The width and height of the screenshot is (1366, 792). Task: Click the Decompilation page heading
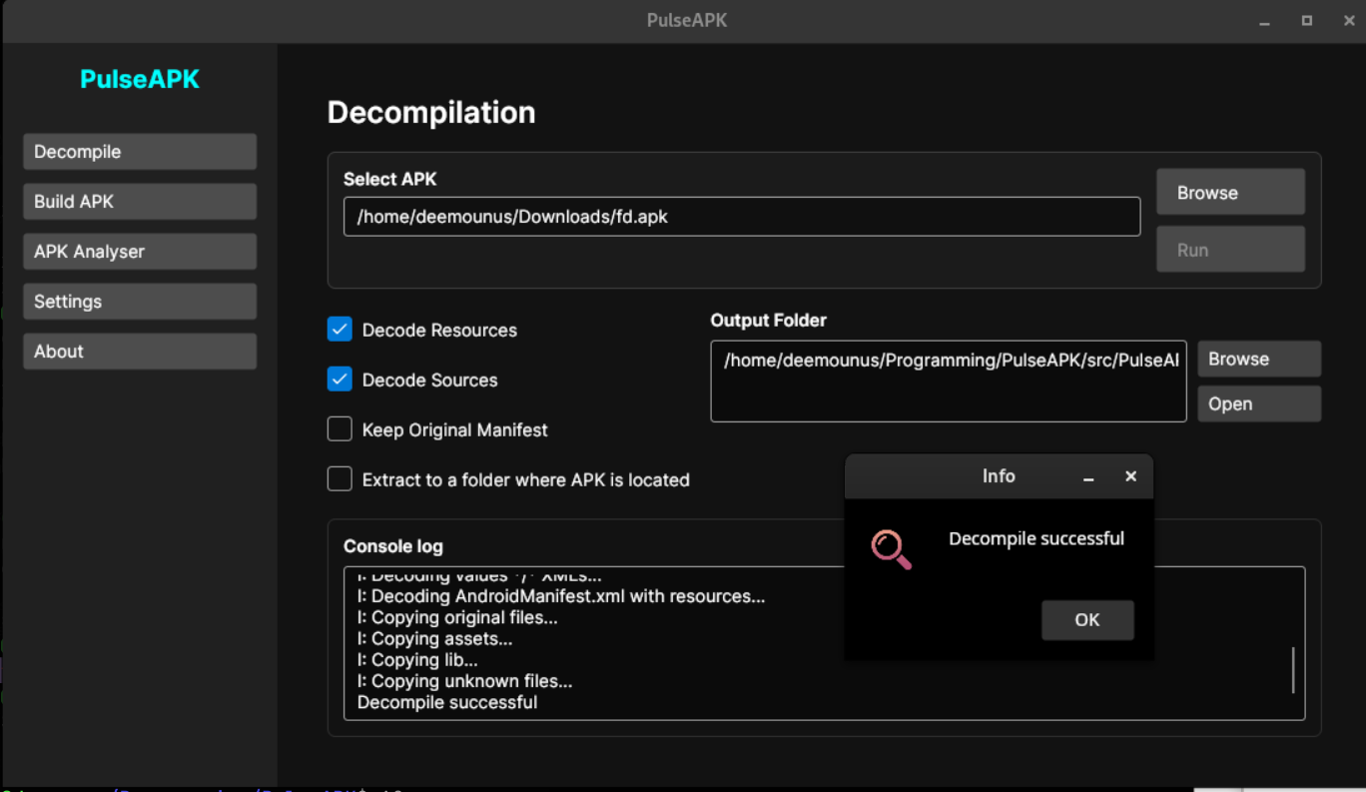(x=431, y=113)
